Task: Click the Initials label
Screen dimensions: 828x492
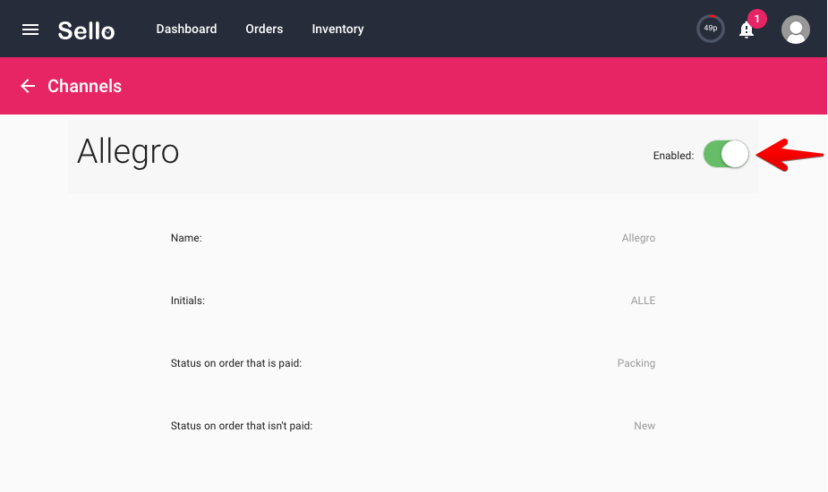Action: (x=187, y=301)
